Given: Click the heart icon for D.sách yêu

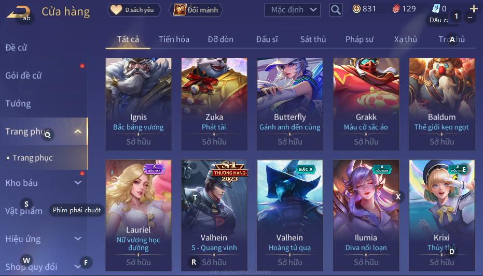Looking at the screenshot, I should 116,9.
